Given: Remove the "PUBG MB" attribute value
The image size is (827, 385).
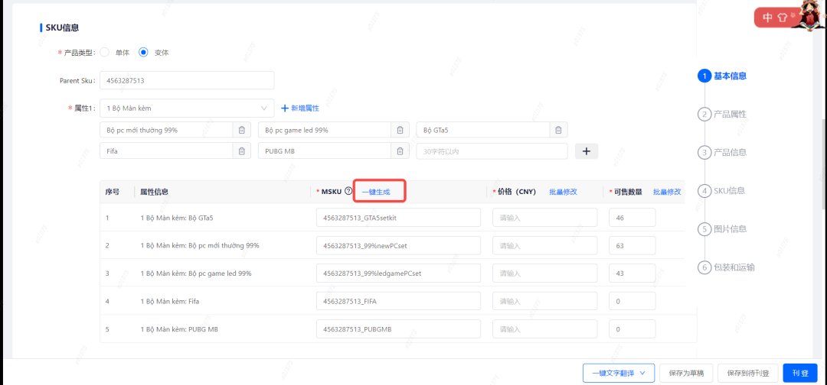Looking at the screenshot, I should pyautogui.click(x=400, y=151).
